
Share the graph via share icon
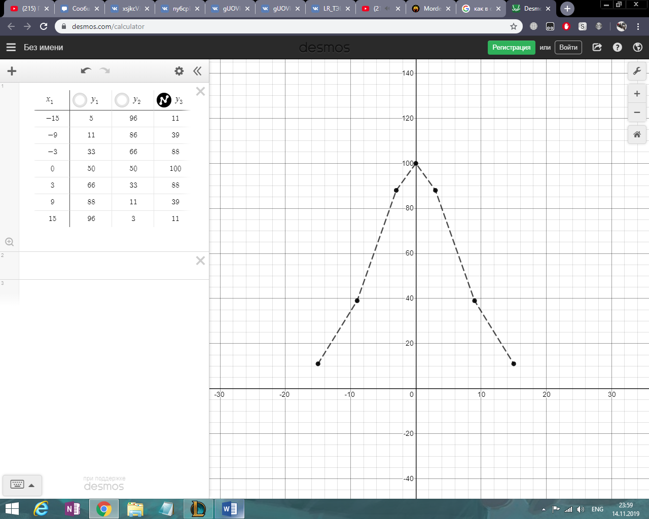[x=597, y=47]
